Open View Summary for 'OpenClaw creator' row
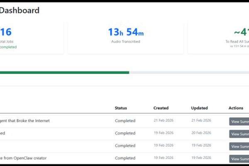 click(239, 159)
